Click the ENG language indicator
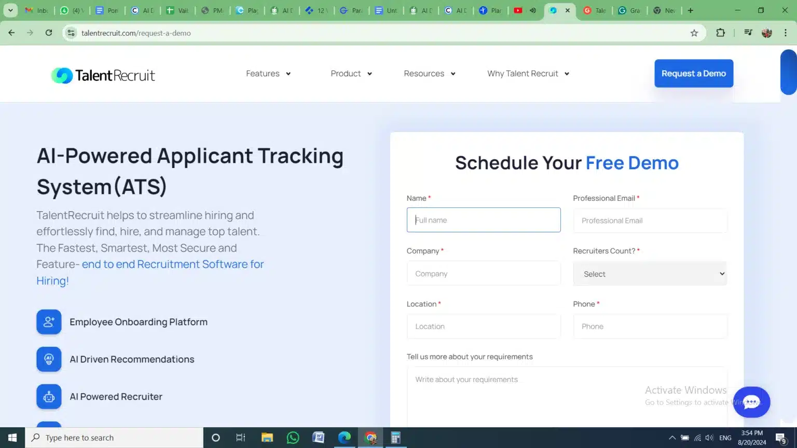This screenshot has width=797, height=448. 725,438
